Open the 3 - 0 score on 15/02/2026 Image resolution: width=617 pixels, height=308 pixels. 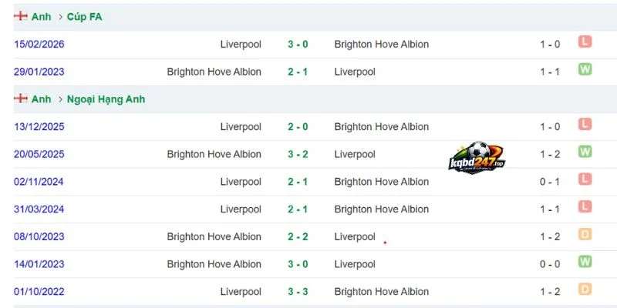pos(298,45)
